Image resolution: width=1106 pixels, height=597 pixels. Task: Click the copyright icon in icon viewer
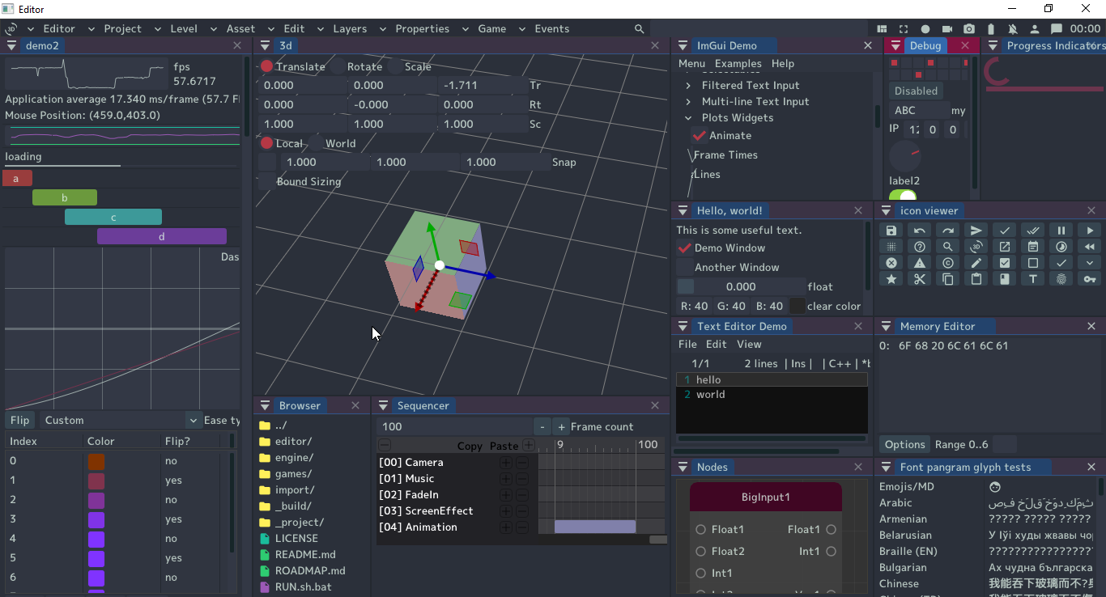point(948,263)
